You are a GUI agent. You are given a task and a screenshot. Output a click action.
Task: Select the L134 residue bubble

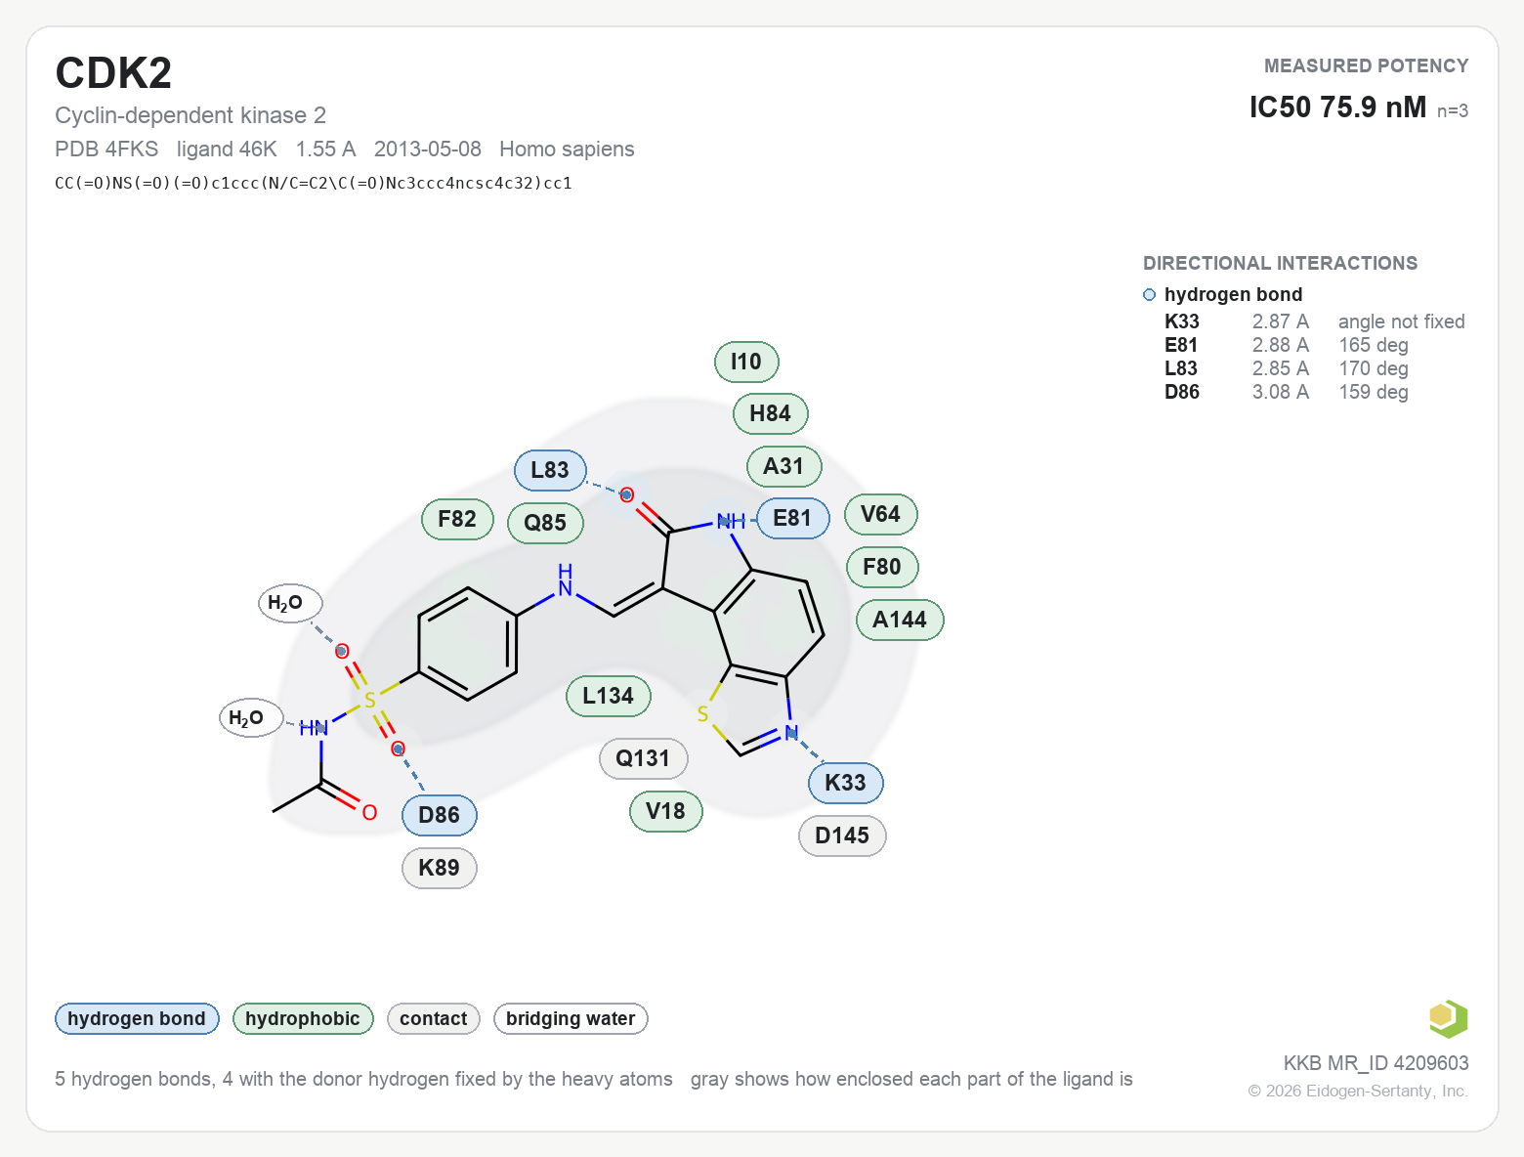608,696
